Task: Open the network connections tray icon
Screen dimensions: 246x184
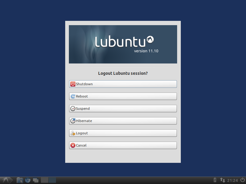Action: (222, 180)
